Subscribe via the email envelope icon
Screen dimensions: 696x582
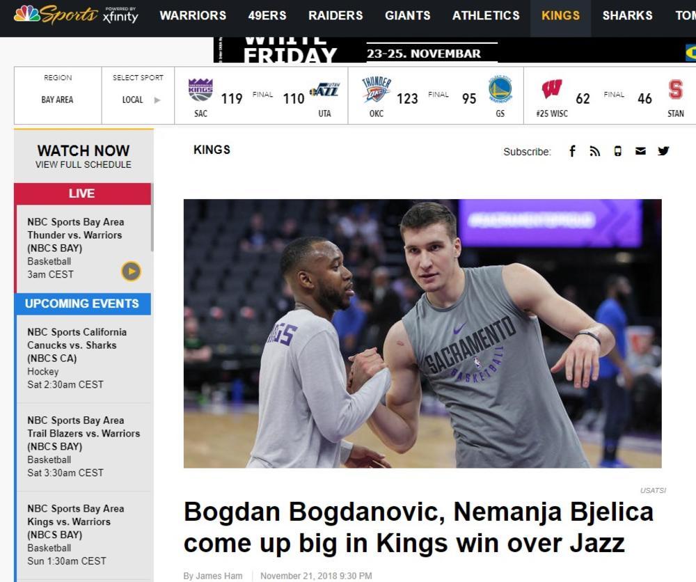click(640, 151)
